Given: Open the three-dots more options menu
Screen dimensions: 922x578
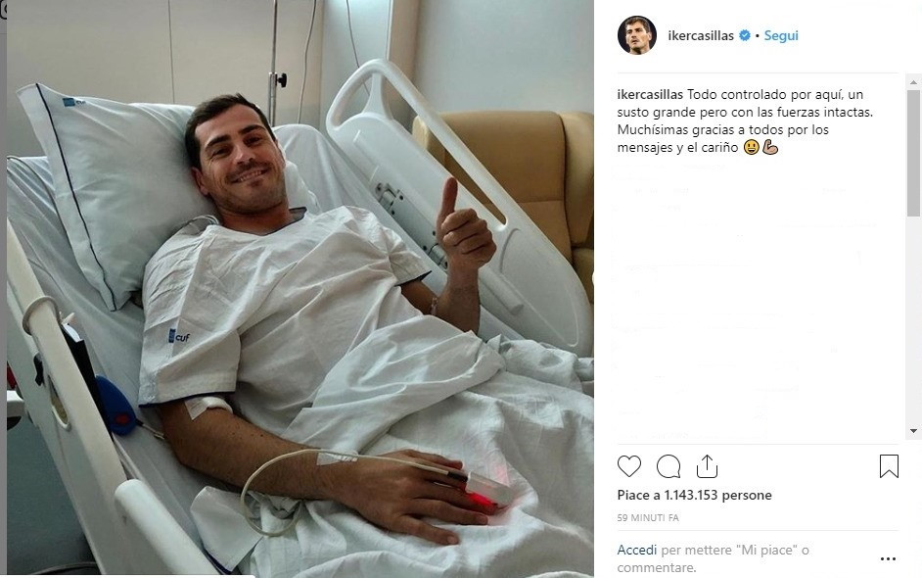Looking at the screenshot, I should [x=889, y=558].
